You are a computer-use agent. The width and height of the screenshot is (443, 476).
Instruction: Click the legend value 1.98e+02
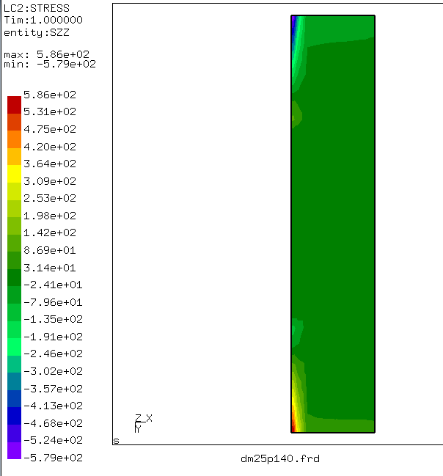coord(50,216)
